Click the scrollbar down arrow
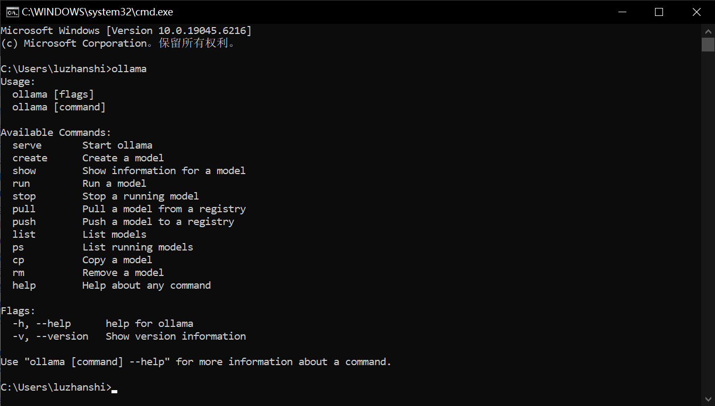 (x=708, y=399)
